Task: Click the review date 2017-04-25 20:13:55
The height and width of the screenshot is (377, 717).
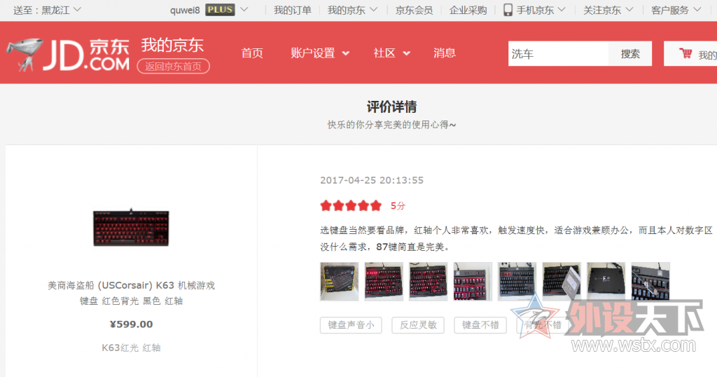Action: pos(372,180)
